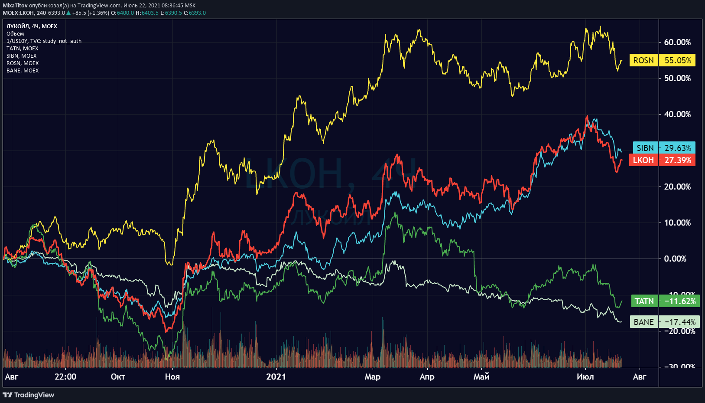The height and width of the screenshot is (403, 705).
Task: Click the 40.00% price axis label
Action: coord(677,114)
